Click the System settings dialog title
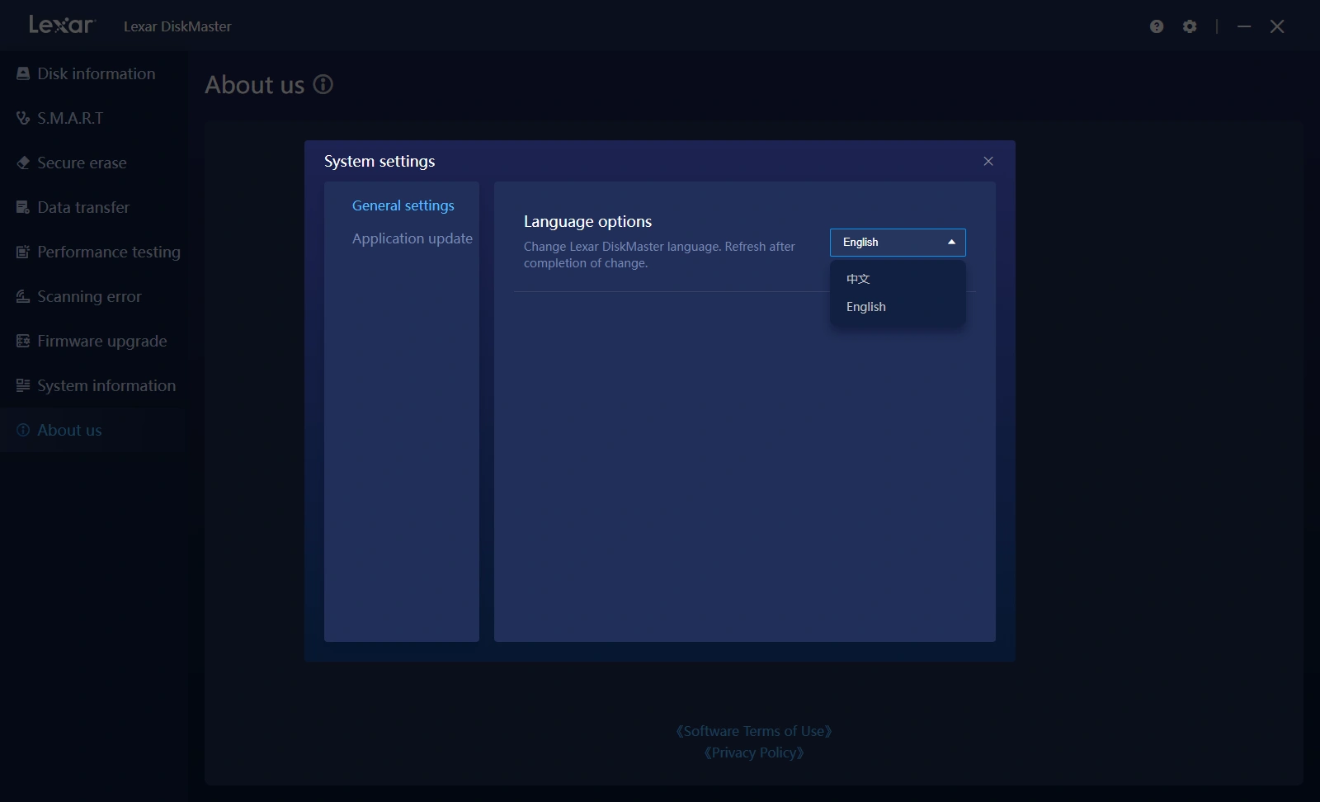Viewport: 1320px width, 802px height. [x=379, y=161]
